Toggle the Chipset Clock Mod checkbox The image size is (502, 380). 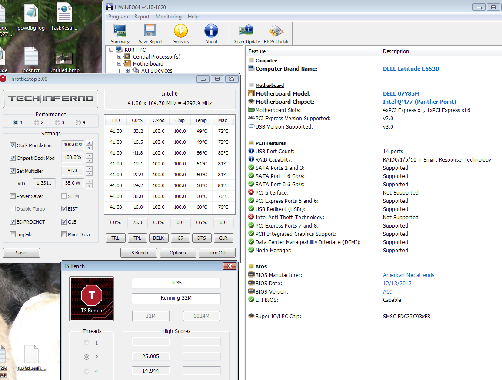click(13, 158)
